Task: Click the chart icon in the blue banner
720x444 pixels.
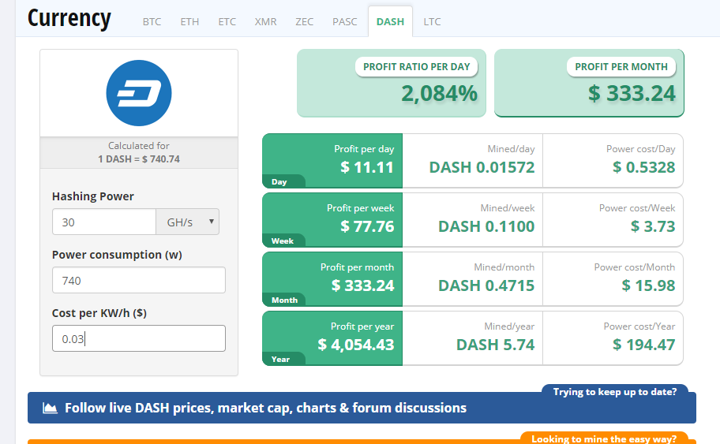Action: 50,407
